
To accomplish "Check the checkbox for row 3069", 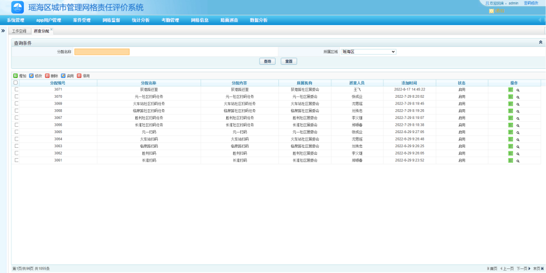I will (x=16, y=104).
